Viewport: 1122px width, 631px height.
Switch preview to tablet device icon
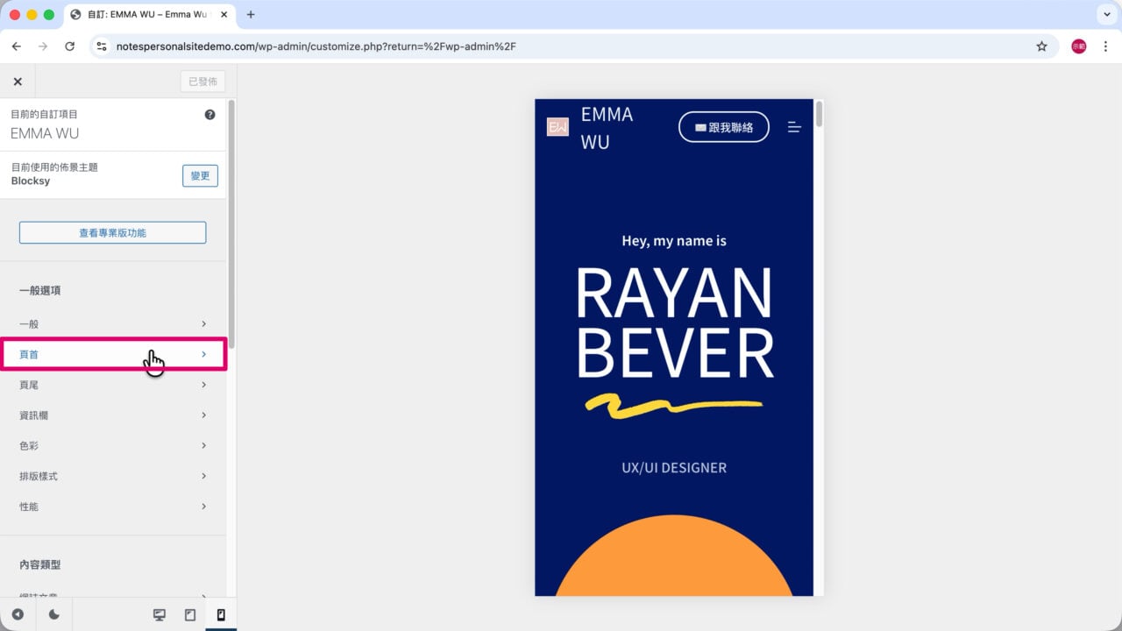point(190,614)
